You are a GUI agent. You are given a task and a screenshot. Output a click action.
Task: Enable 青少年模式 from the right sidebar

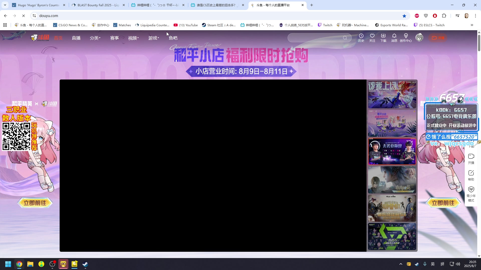coord(471,194)
